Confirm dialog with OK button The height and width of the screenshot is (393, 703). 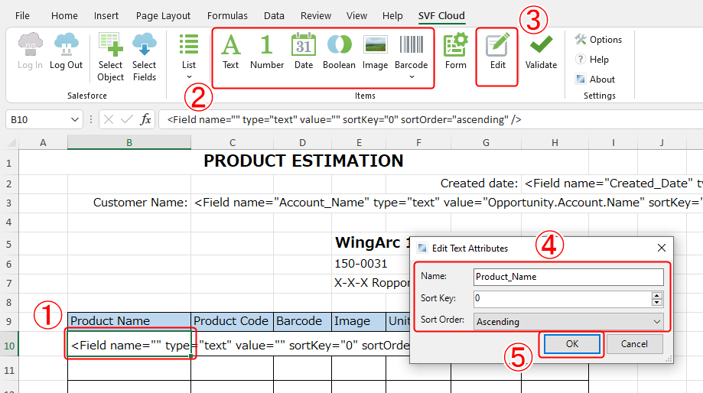tap(572, 344)
